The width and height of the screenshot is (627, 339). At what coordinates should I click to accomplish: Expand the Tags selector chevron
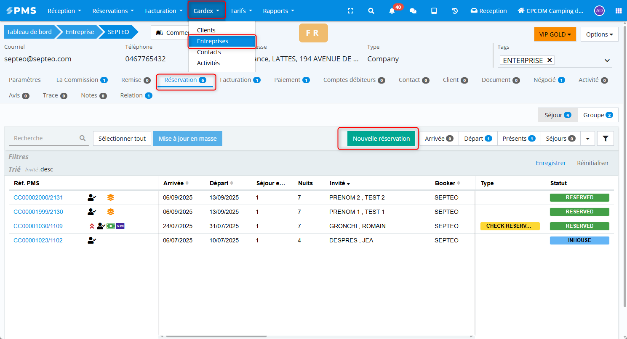pyautogui.click(x=607, y=60)
